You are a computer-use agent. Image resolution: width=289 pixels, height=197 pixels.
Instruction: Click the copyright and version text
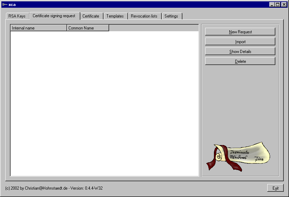pos(54,188)
